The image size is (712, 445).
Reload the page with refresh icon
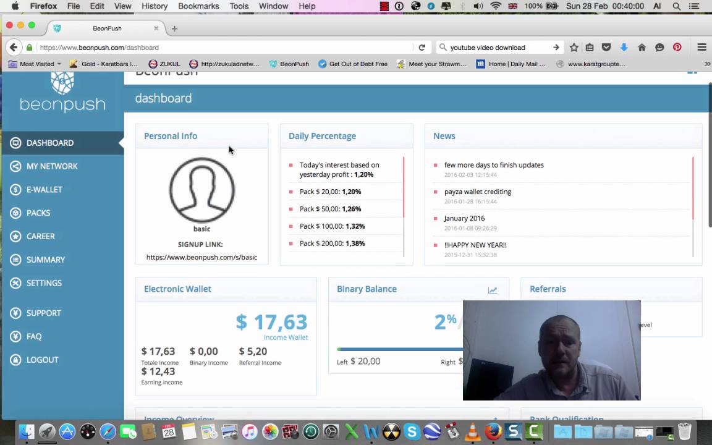click(422, 47)
